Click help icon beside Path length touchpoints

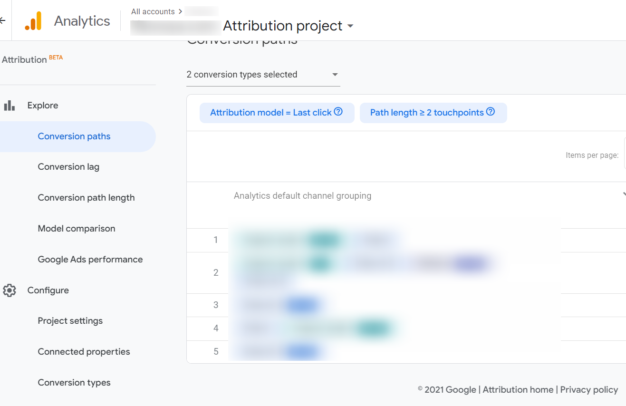pos(491,112)
